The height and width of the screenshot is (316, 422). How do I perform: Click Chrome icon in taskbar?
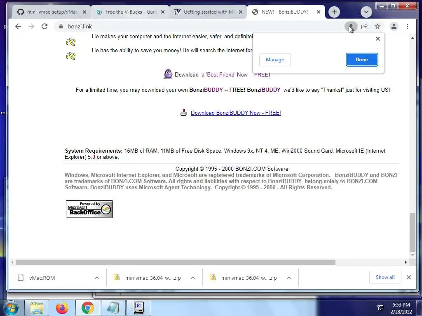click(x=88, y=308)
